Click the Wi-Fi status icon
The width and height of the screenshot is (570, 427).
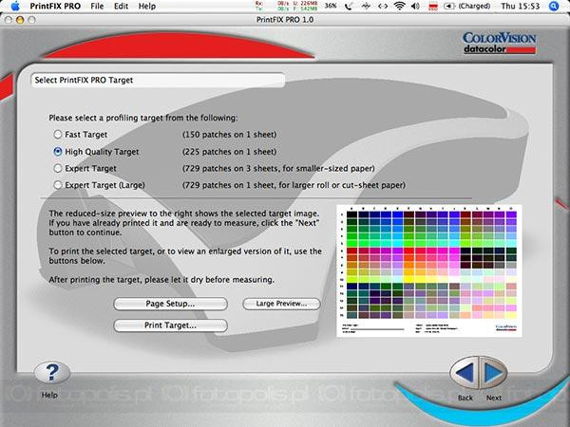400,6
